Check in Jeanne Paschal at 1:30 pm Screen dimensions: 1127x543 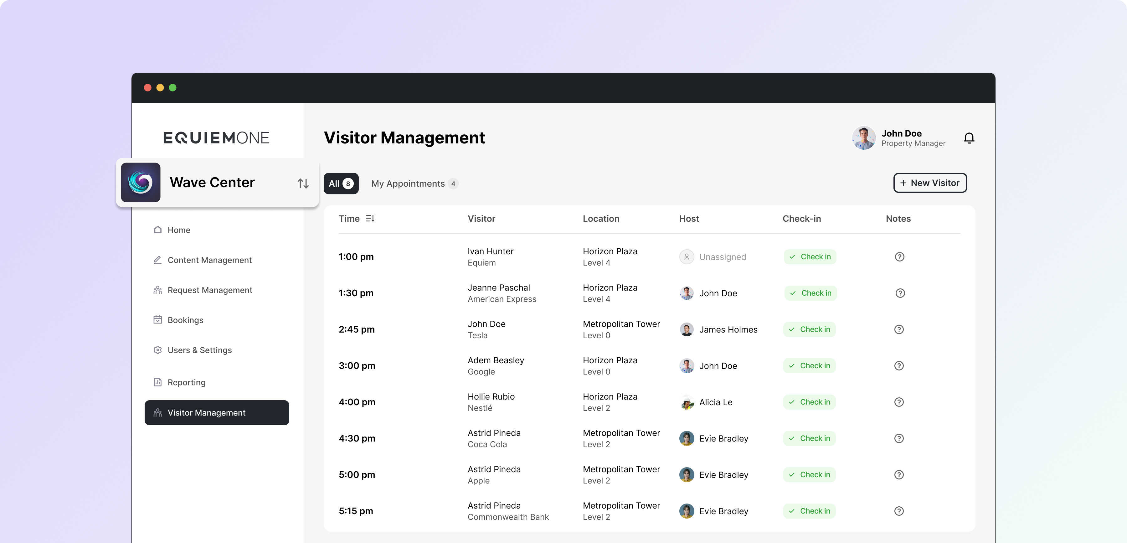tap(810, 293)
